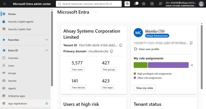Open the feedback icon in header
Image resolution: width=206 pixels, height=109 pixels.
click(160, 4)
